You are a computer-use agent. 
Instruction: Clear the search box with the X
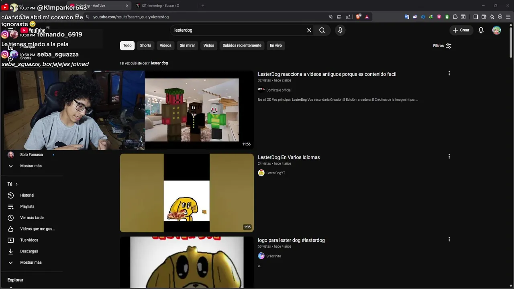(x=309, y=30)
